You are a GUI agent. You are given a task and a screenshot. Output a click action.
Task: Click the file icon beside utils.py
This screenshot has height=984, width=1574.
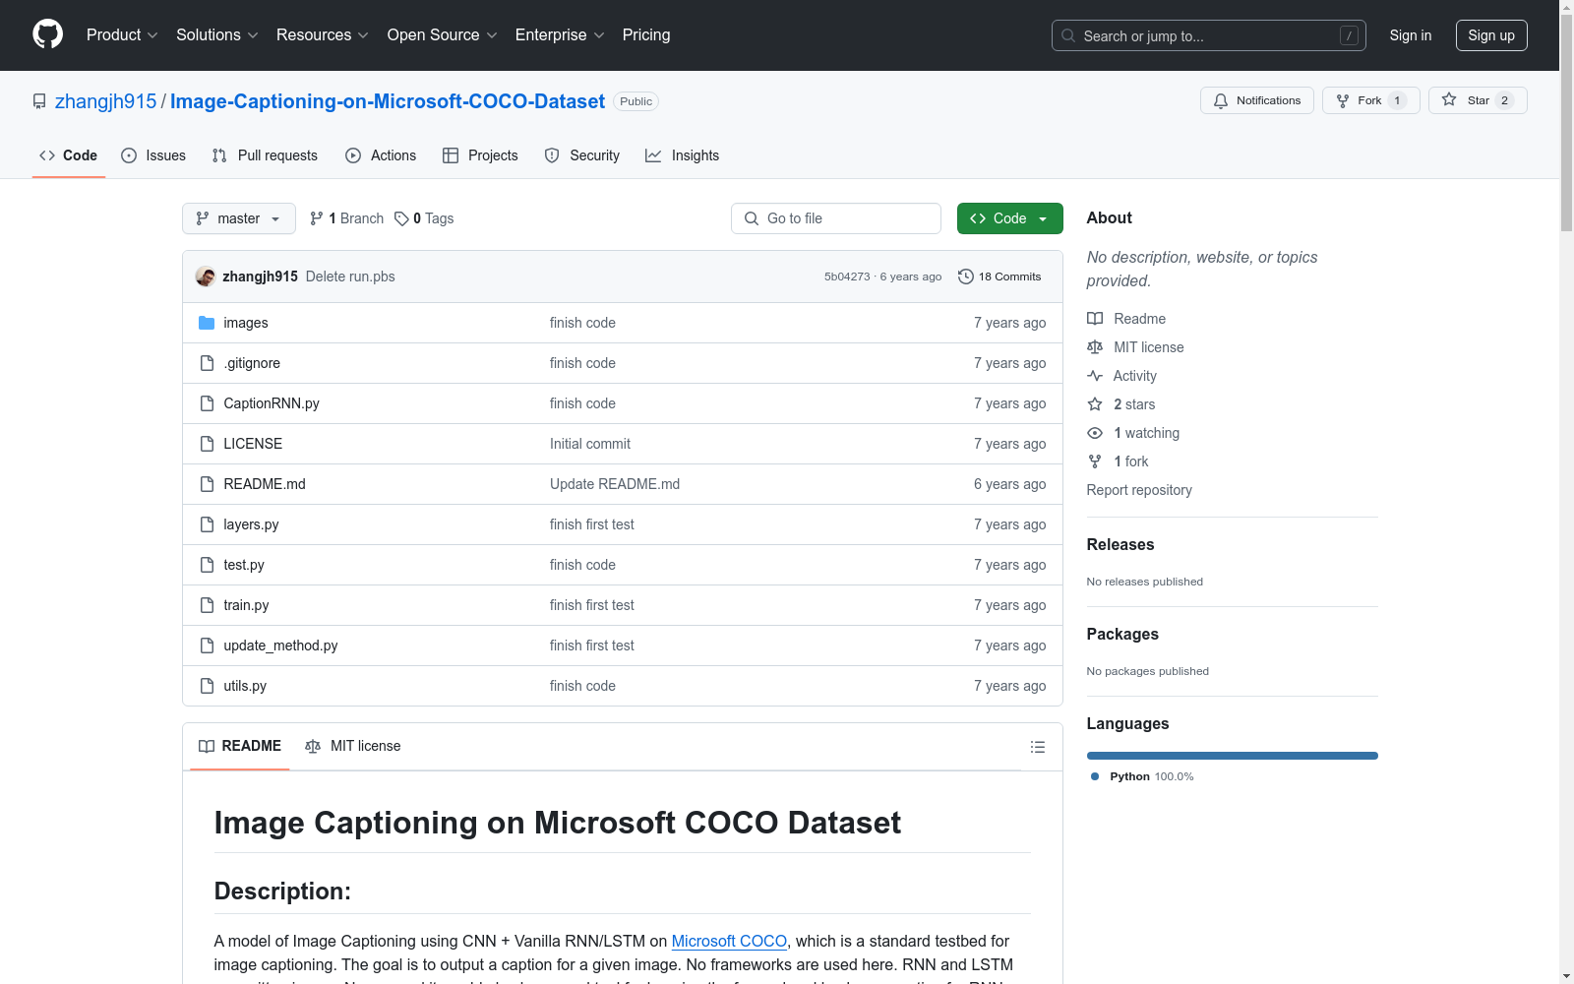[x=207, y=686]
